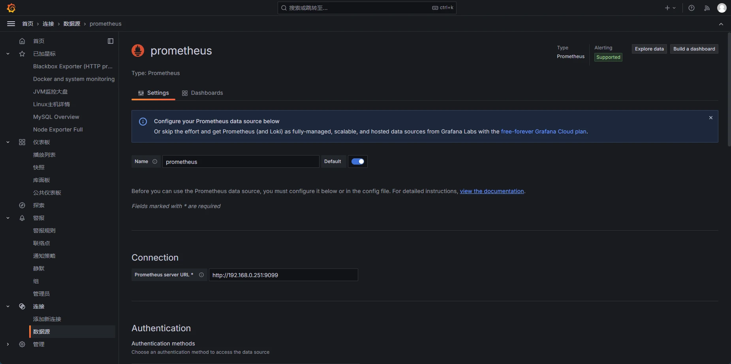Click the home icon in sidebar
Image resolution: width=731 pixels, height=364 pixels.
(x=22, y=41)
